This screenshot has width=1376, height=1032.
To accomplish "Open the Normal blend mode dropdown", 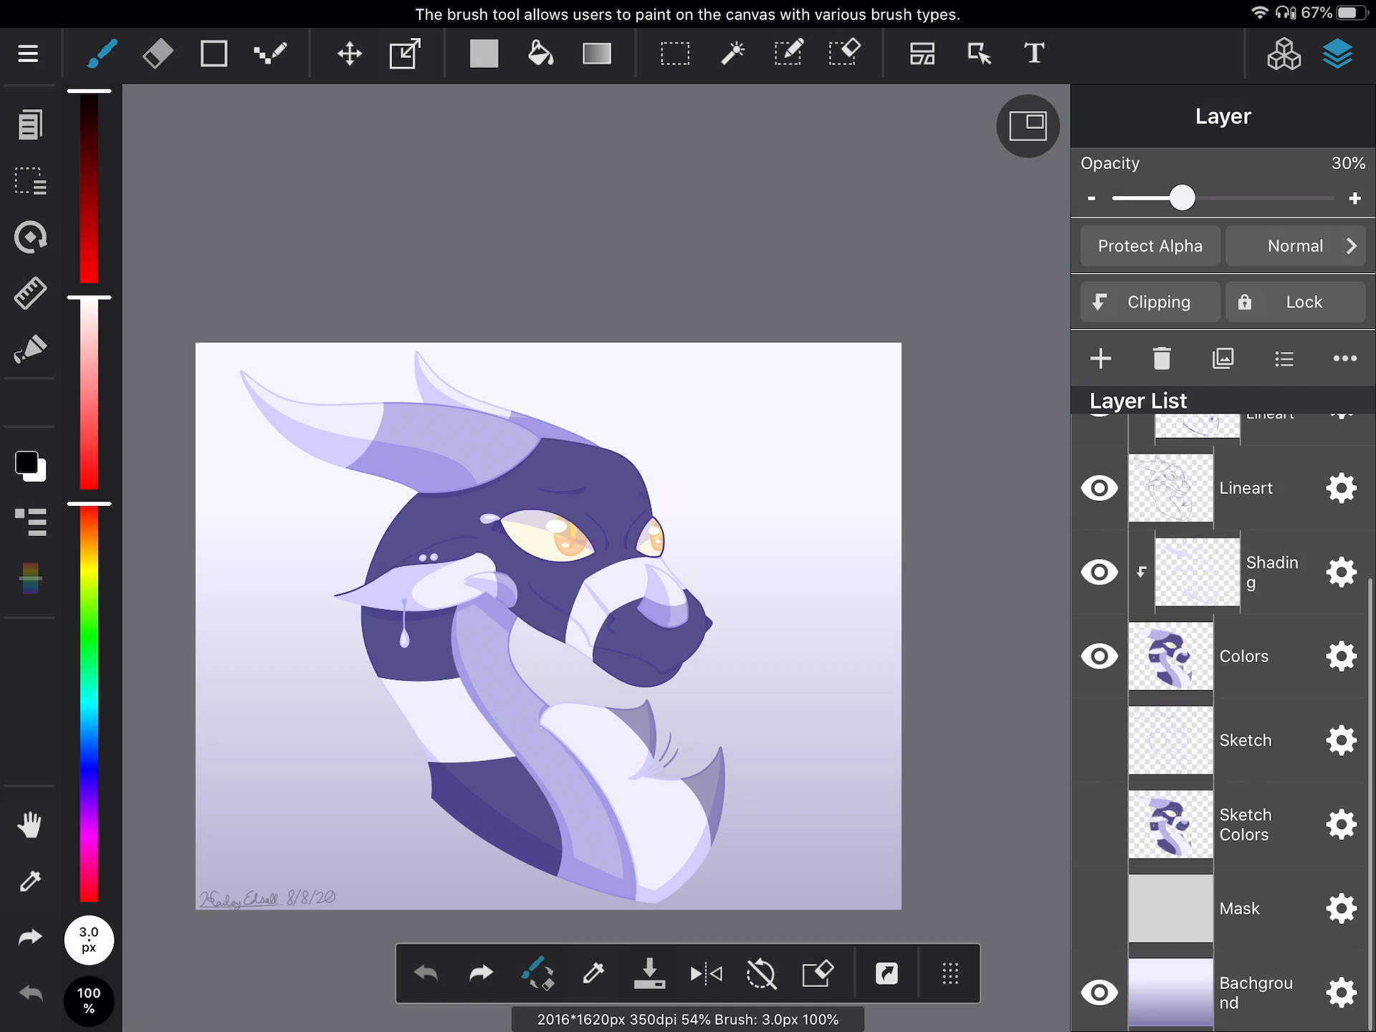I will 1296,246.
